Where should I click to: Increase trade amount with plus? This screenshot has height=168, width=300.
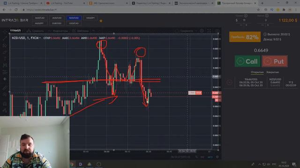247,25
